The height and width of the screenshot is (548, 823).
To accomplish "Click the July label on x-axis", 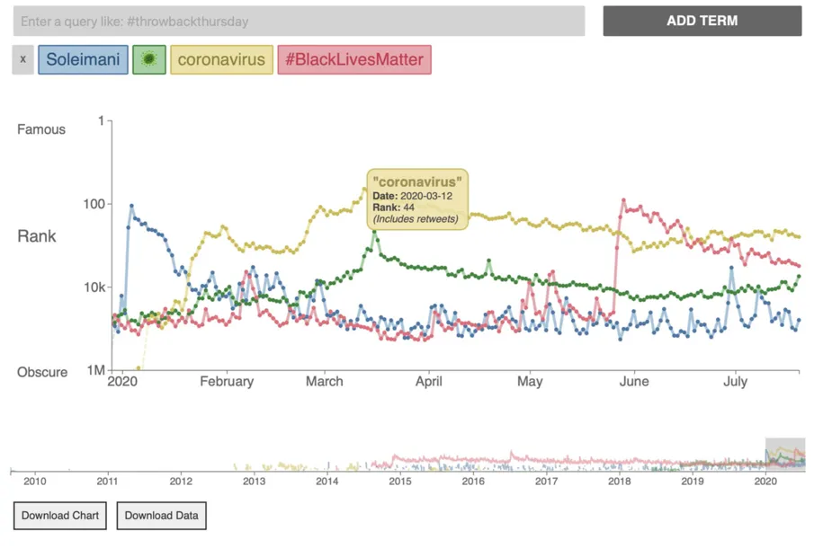I will [x=735, y=382].
